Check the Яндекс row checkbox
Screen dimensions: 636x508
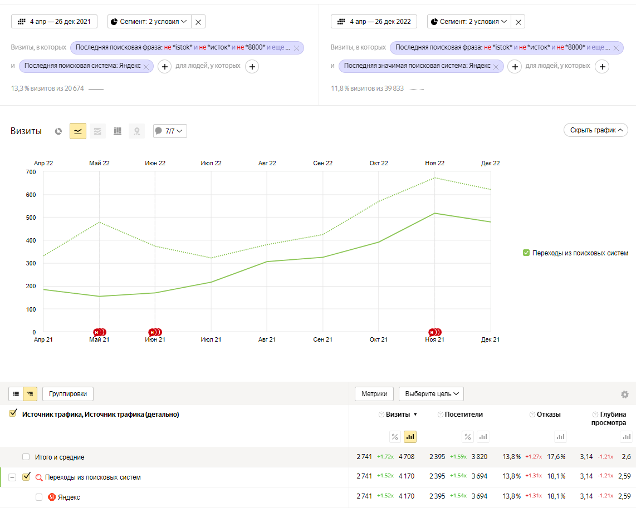tap(39, 497)
